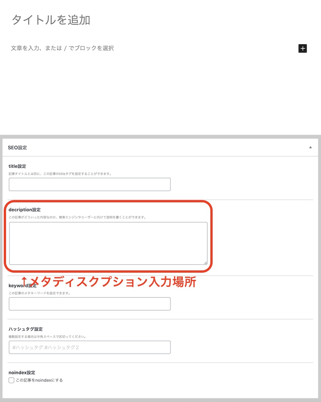321x402 pixels.
Task: Click the title設定 label
Action: click(17, 166)
